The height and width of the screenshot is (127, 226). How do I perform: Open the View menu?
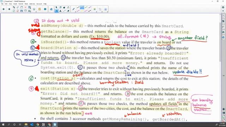click(10, 4)
